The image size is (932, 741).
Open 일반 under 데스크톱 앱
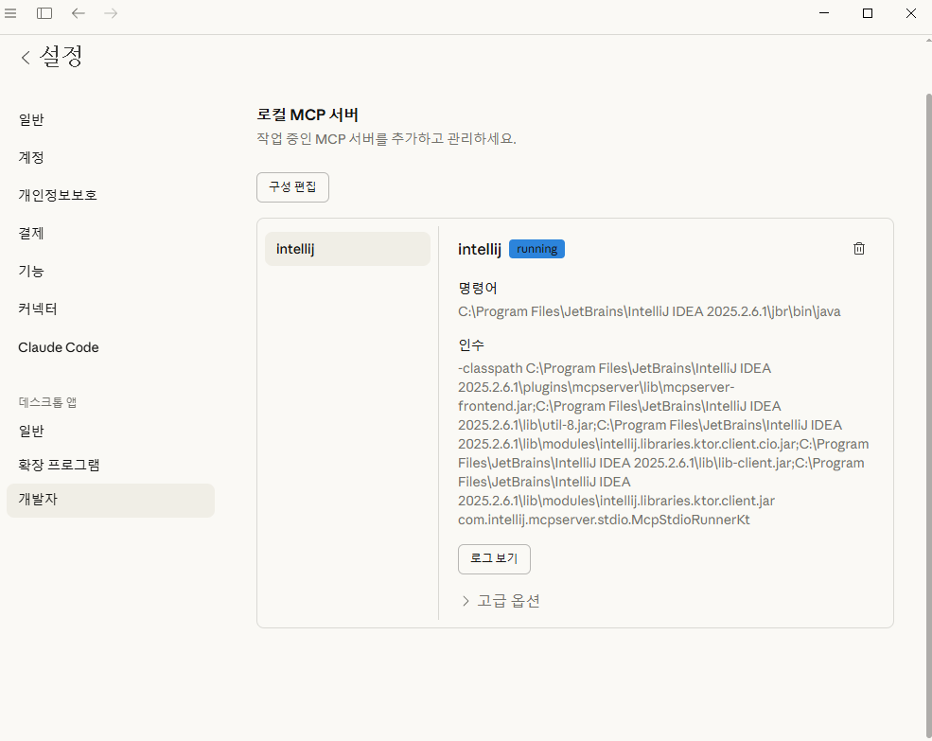[31, 432]
